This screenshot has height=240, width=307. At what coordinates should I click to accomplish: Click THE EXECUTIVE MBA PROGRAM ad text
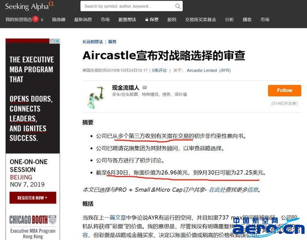click(x=31, y=69)
